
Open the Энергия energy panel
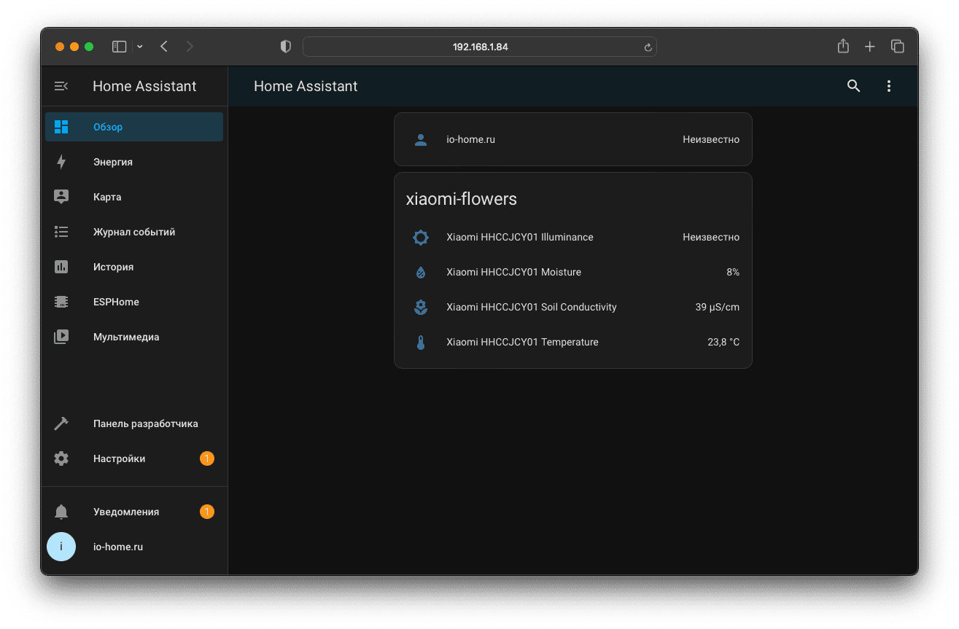click(x=112, y=162)
